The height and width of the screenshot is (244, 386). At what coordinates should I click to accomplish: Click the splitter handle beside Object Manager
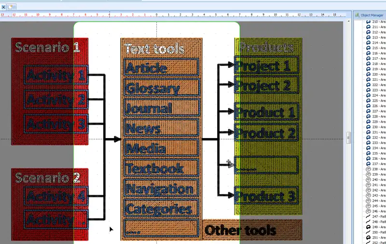(x=348, y=136)
